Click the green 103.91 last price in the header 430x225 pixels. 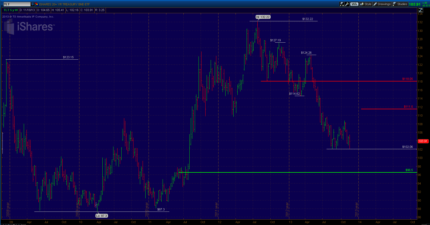415,4
